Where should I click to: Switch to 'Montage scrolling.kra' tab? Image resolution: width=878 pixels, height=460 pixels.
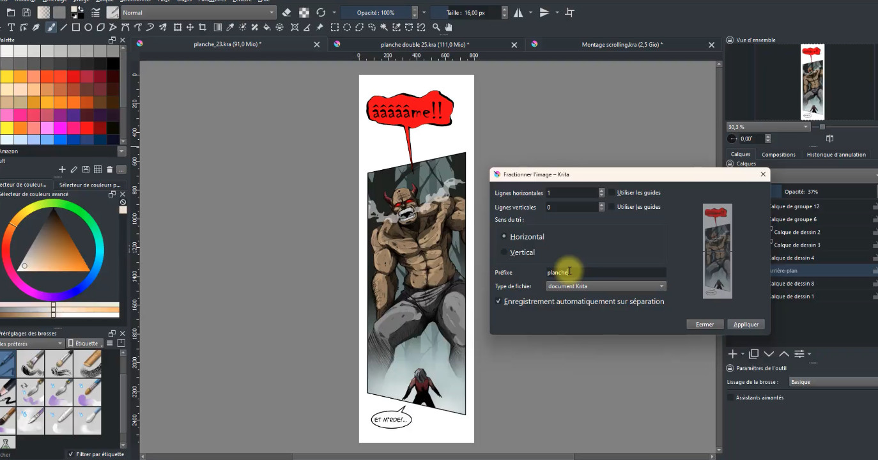[x=622, y=45]
